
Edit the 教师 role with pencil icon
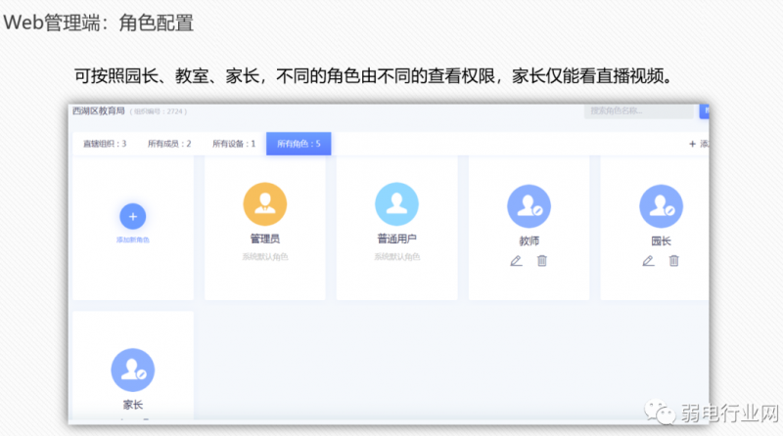pyautogui.click(x=516, y=260)
